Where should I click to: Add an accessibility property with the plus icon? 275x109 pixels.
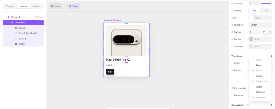coord(271,105)
